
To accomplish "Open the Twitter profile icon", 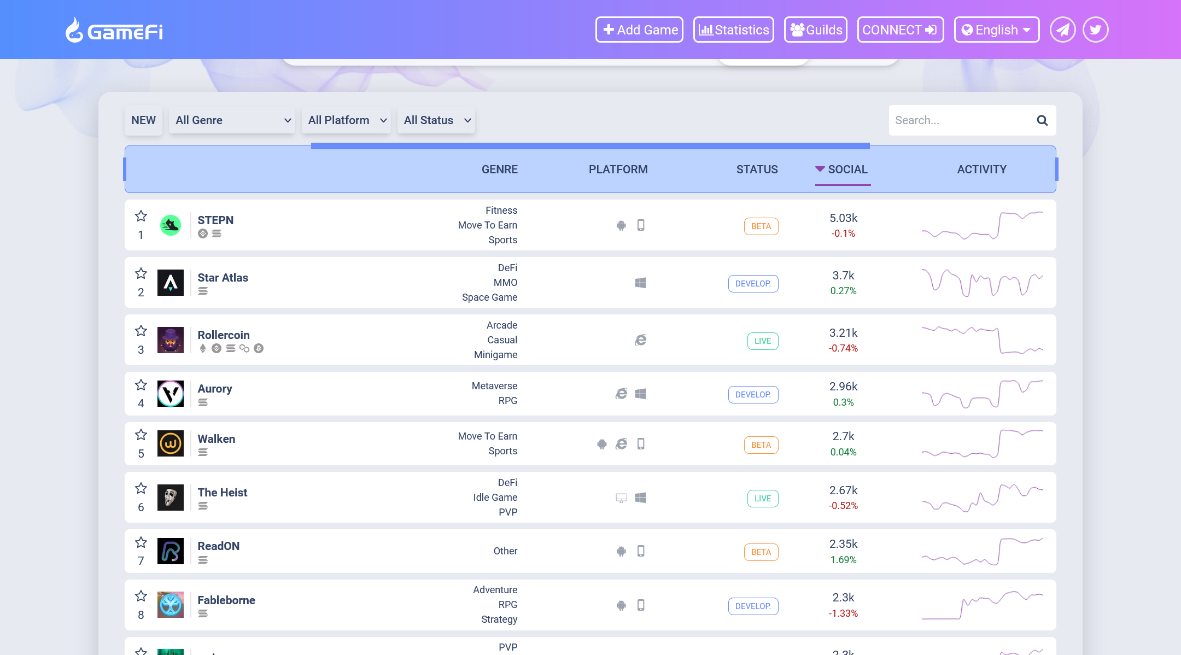I will (1095, 30).
